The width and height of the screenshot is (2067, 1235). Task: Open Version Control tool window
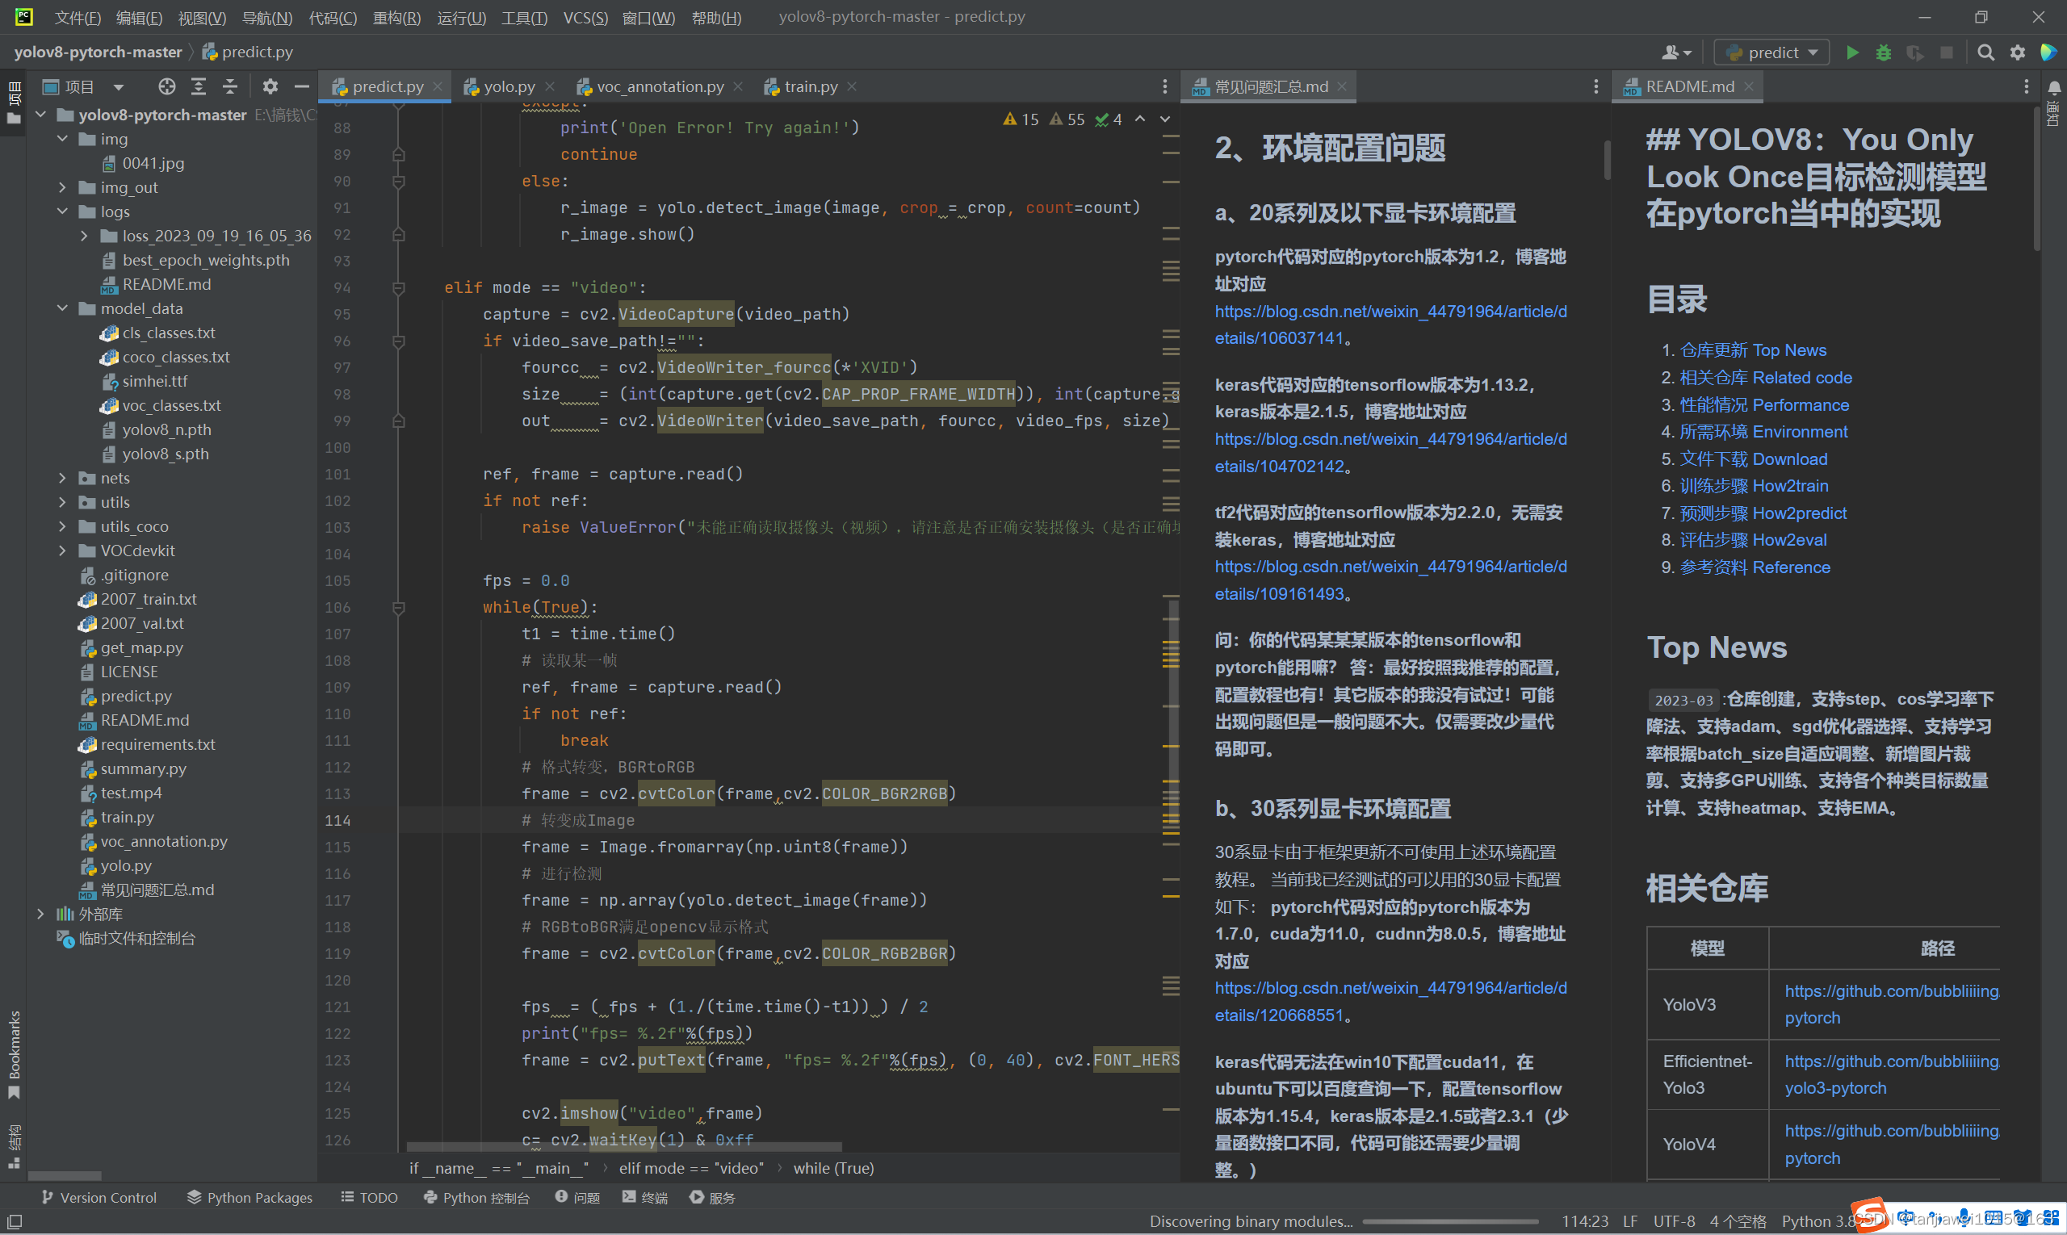99,1198
